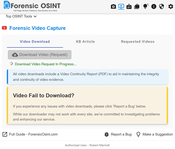Image resolution: width=175 pixels, height=149 pixels.
Task: Open the ID badge icon in header
Action: click(x=129, y=6)
